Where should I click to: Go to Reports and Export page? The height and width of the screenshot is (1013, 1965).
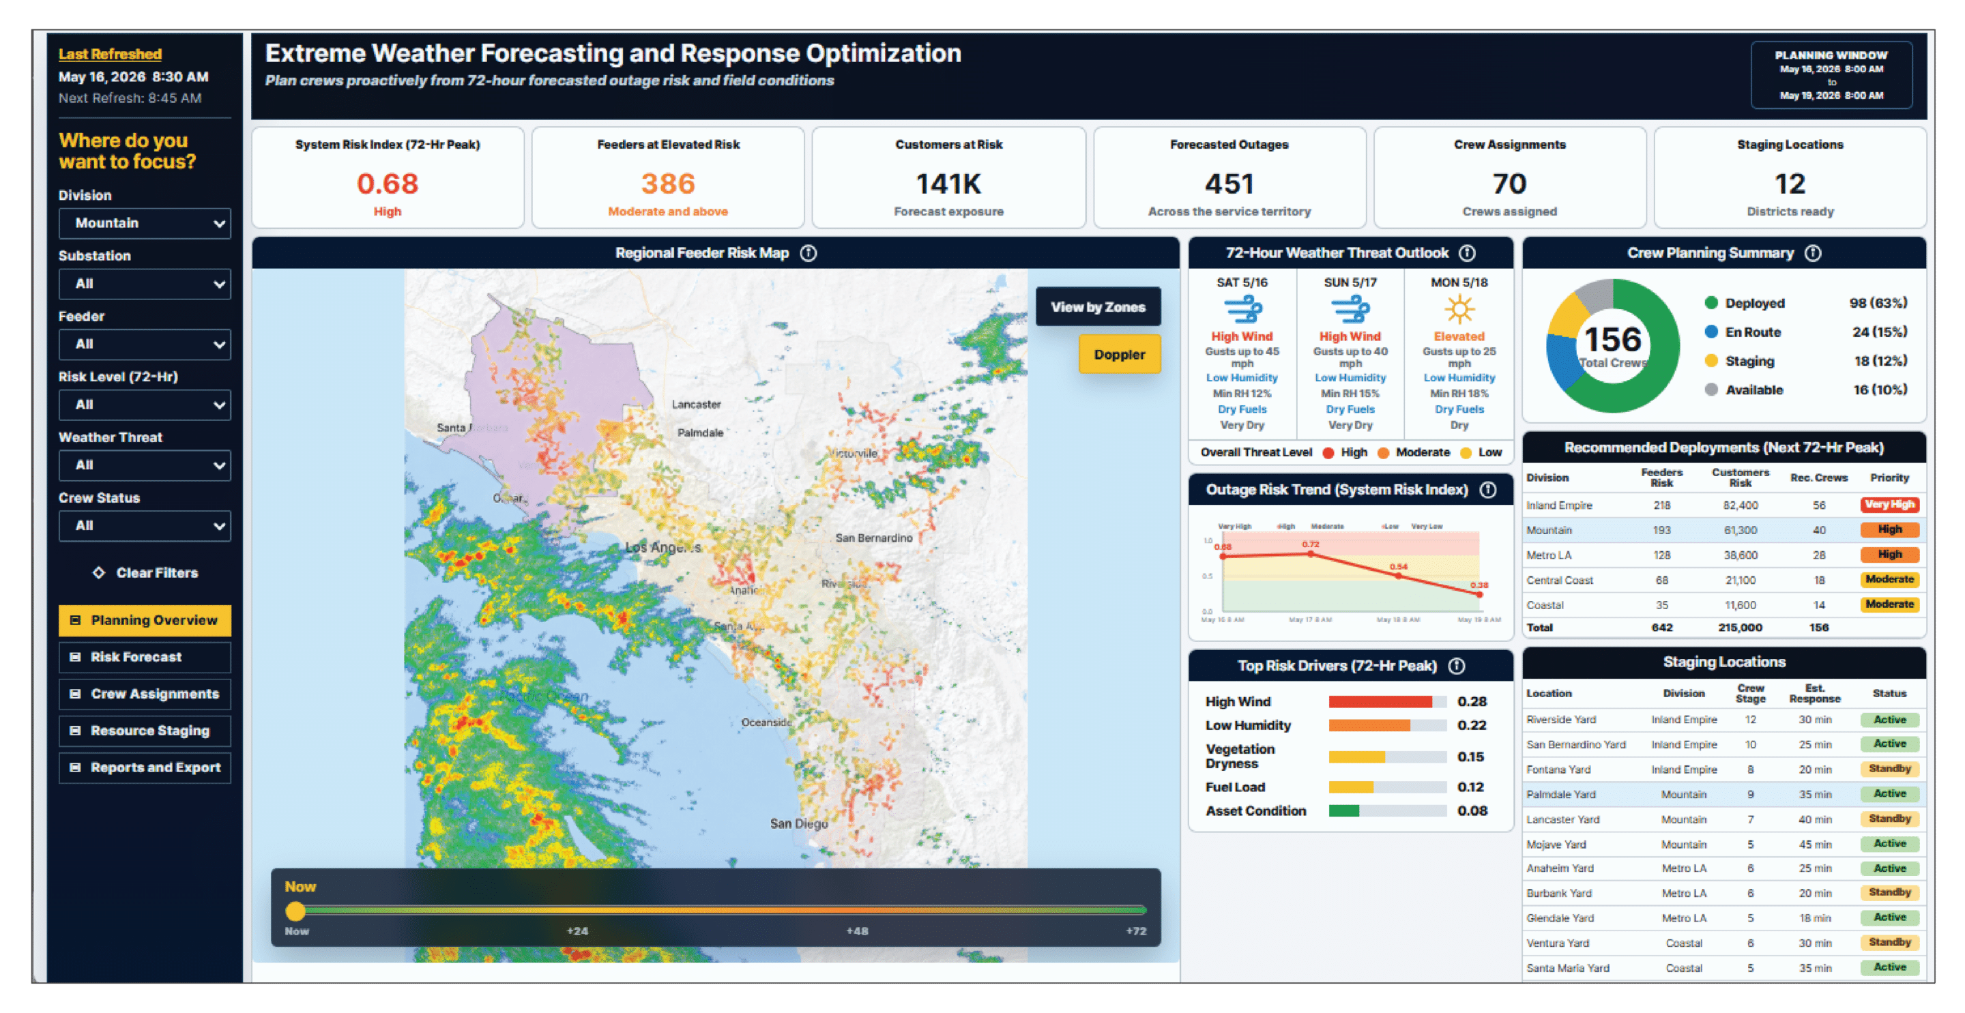click(x=145, y=767)
